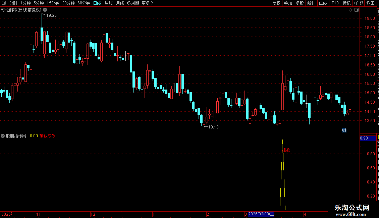Expand the 股朋指标网 indicator dropdown

coord(3,136)
